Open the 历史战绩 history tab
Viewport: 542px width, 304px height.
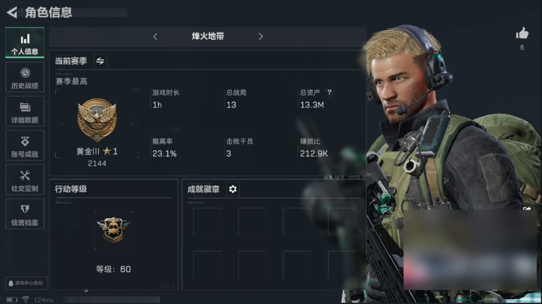coord(25,77)
